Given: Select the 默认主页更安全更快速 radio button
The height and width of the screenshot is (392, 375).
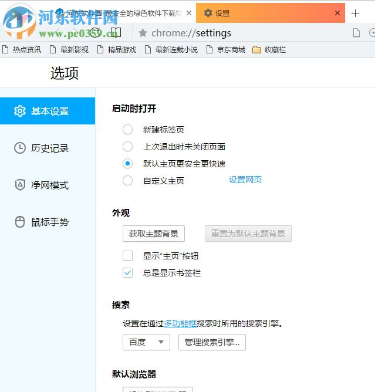Looking at the screenshot, I should (x=127, y=164).
